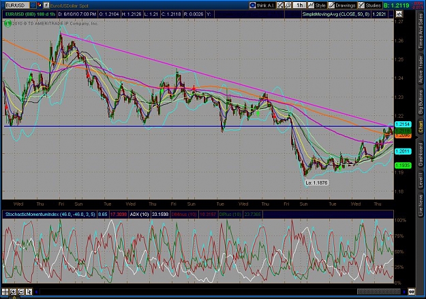Click the chart icon at right of study header

(x=399, y=14)
